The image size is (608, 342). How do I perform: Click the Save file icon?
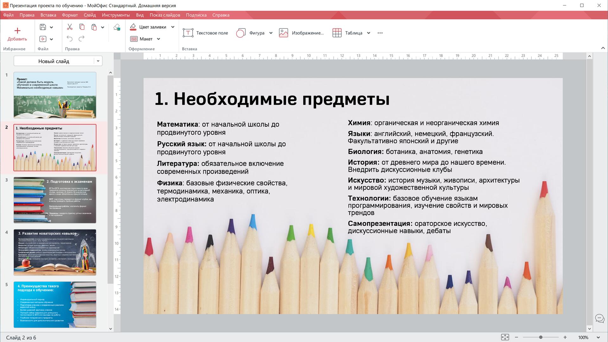[x=43, y=27]
